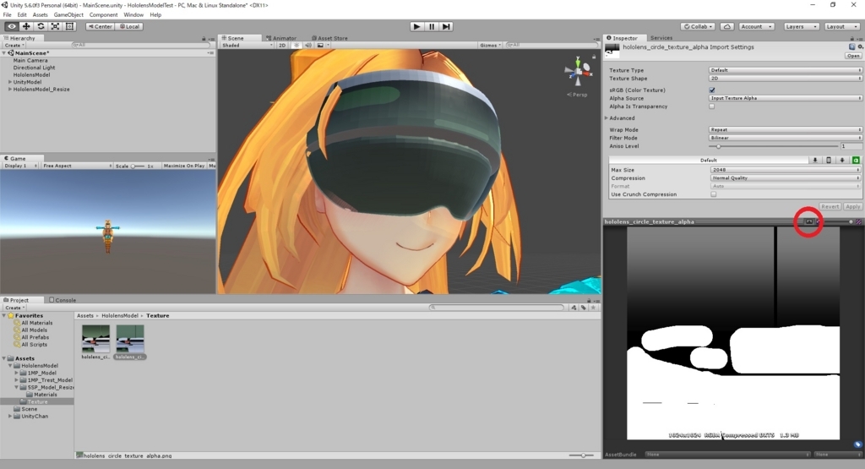
Task: Toggle Scene lighting sun icon
Action: [296, 46]
